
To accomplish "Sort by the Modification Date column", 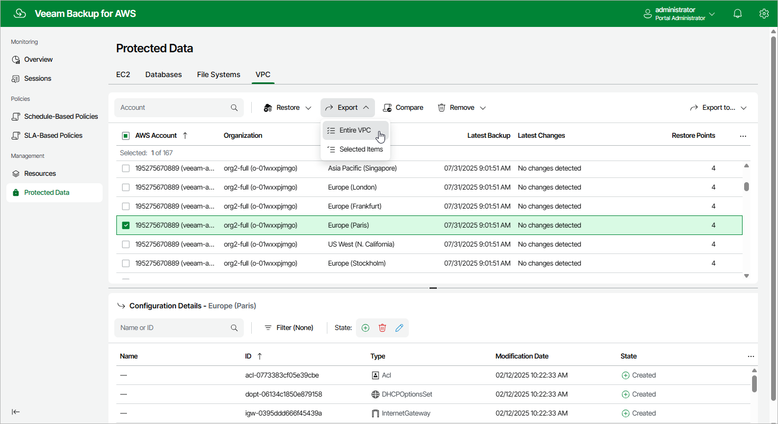I will (522, 356).
